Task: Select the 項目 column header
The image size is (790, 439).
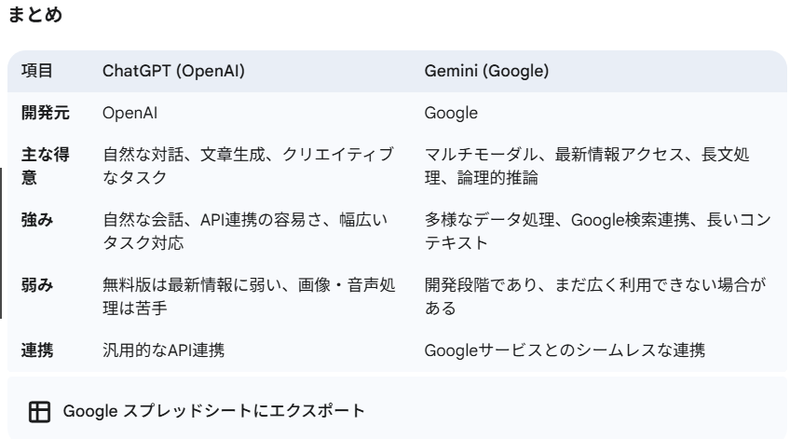Action: pos(37,71)
